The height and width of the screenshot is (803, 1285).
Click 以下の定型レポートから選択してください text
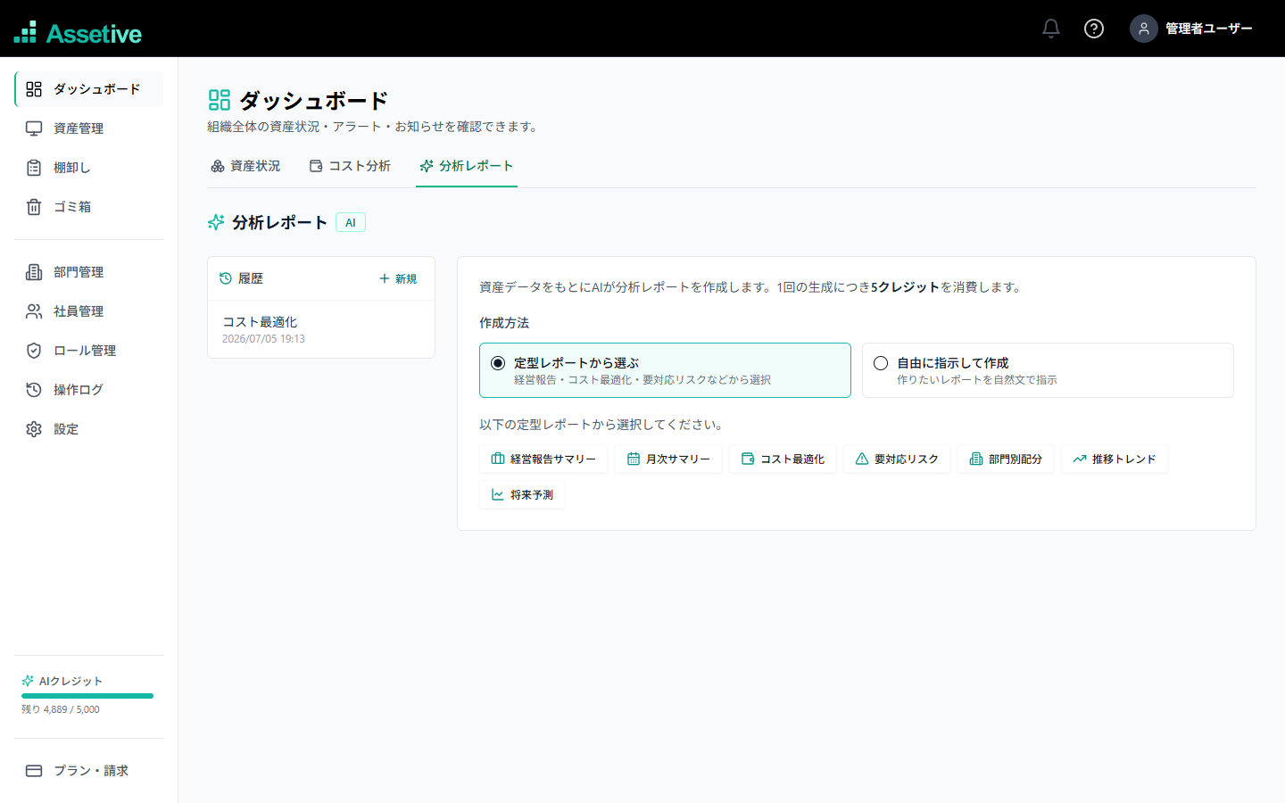[604, 425]
